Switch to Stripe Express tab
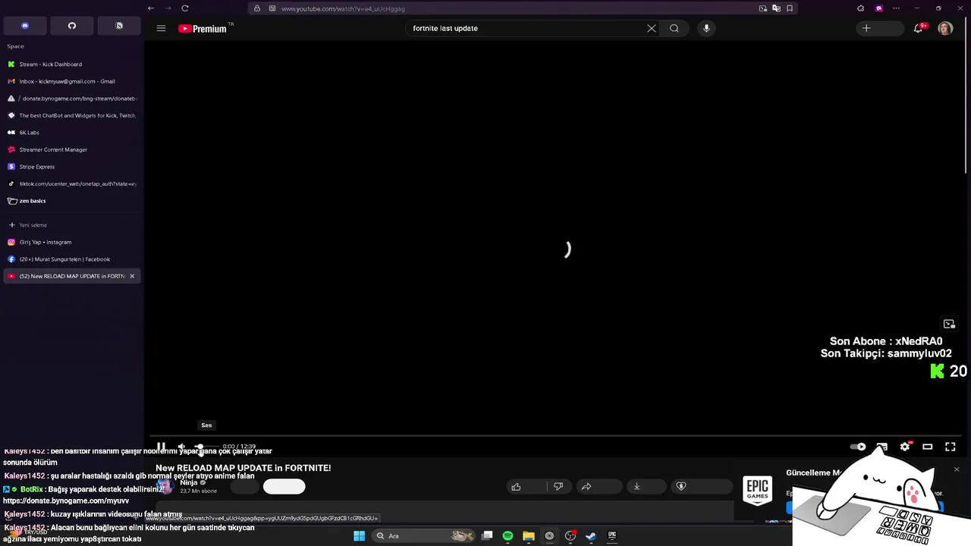The image size is (971, 546). point(72,167)
